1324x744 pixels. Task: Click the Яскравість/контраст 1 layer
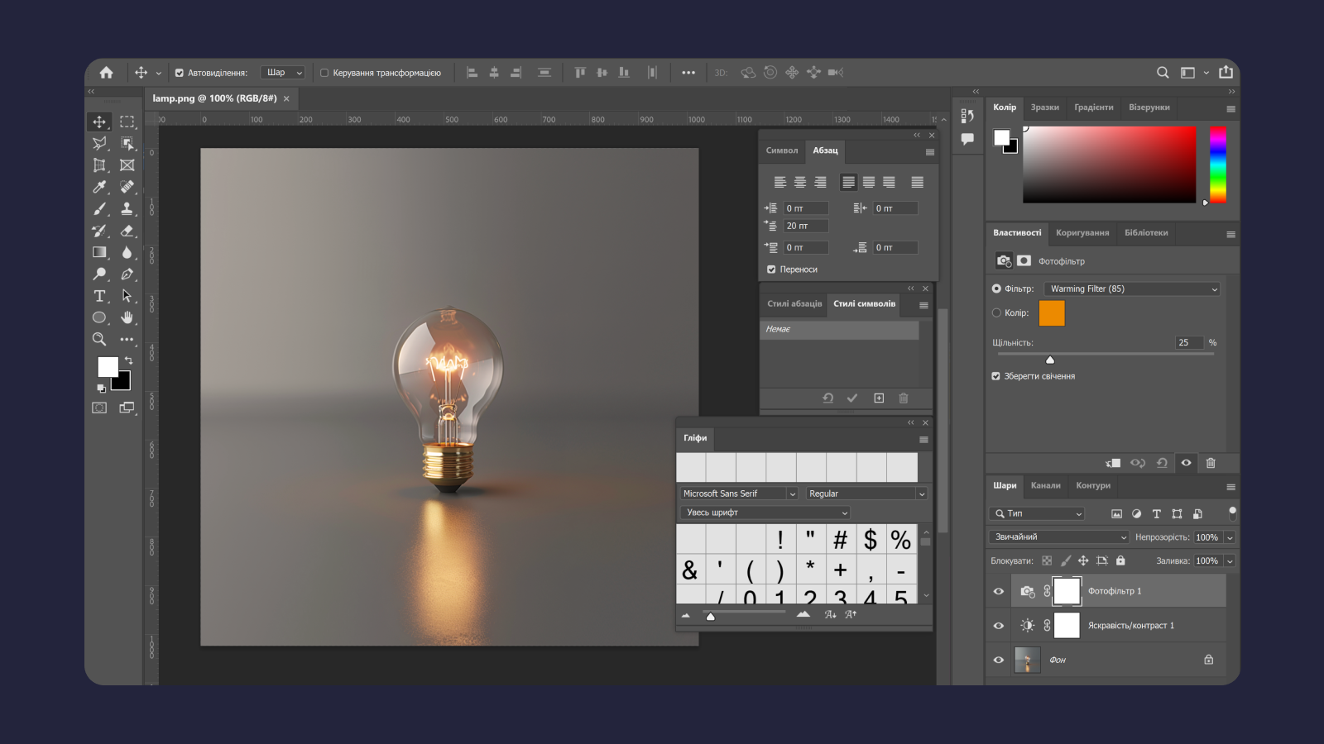click(x=1130, y=626)
